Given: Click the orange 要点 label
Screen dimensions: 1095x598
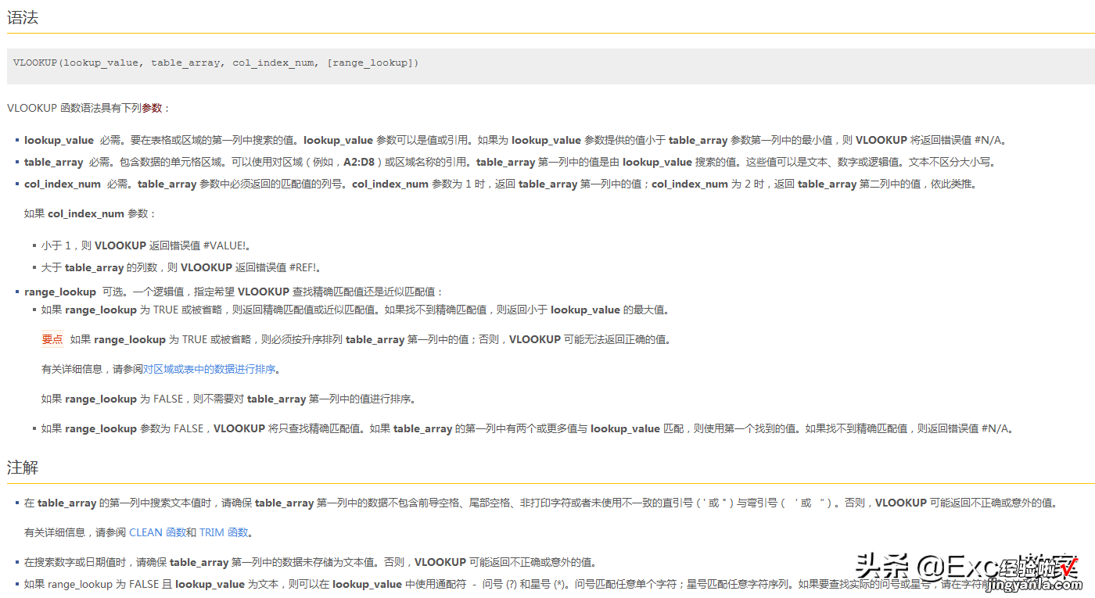Looking at the screenshot, I should tap(52, 339).
